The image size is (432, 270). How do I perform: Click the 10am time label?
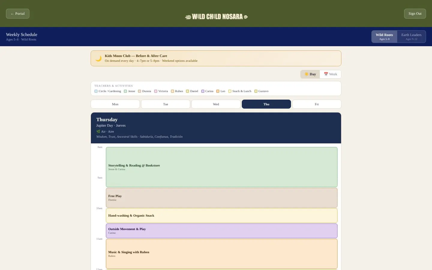coord(99,208)
